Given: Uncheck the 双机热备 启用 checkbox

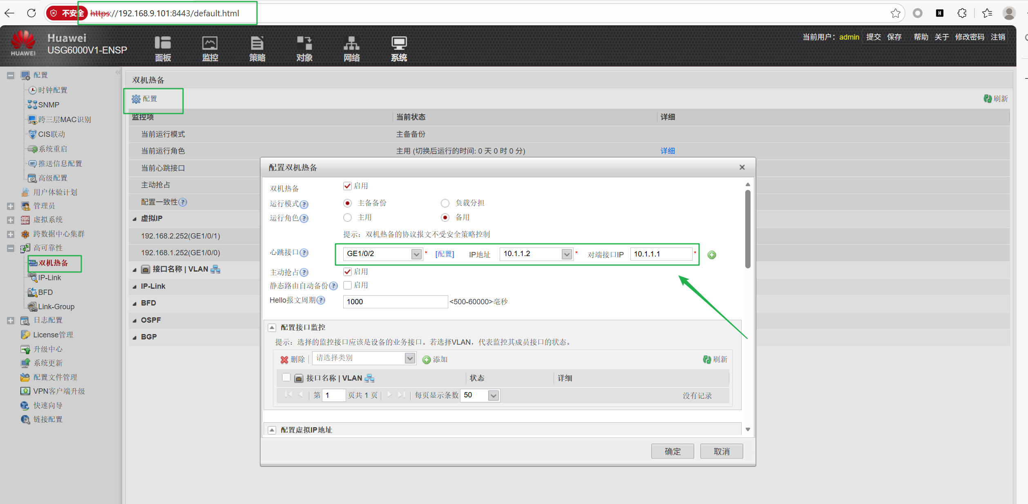Looking at the screenshot, I should (x=348, y=186).
